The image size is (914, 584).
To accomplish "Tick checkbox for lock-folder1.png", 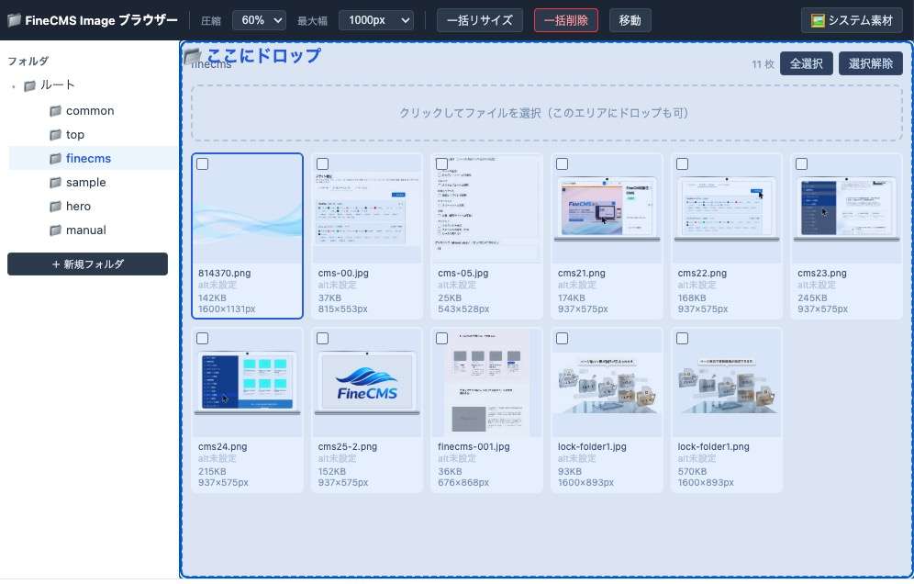I will (x=682, y=339).
